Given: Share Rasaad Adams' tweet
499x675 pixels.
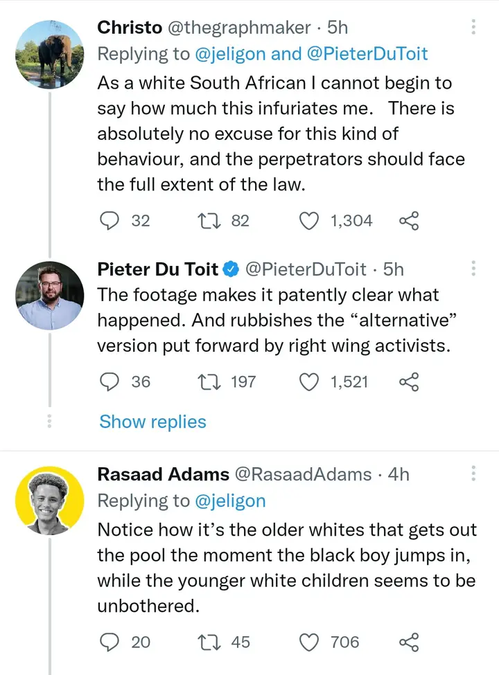Looking at the screenshot, I should [410, 642].
